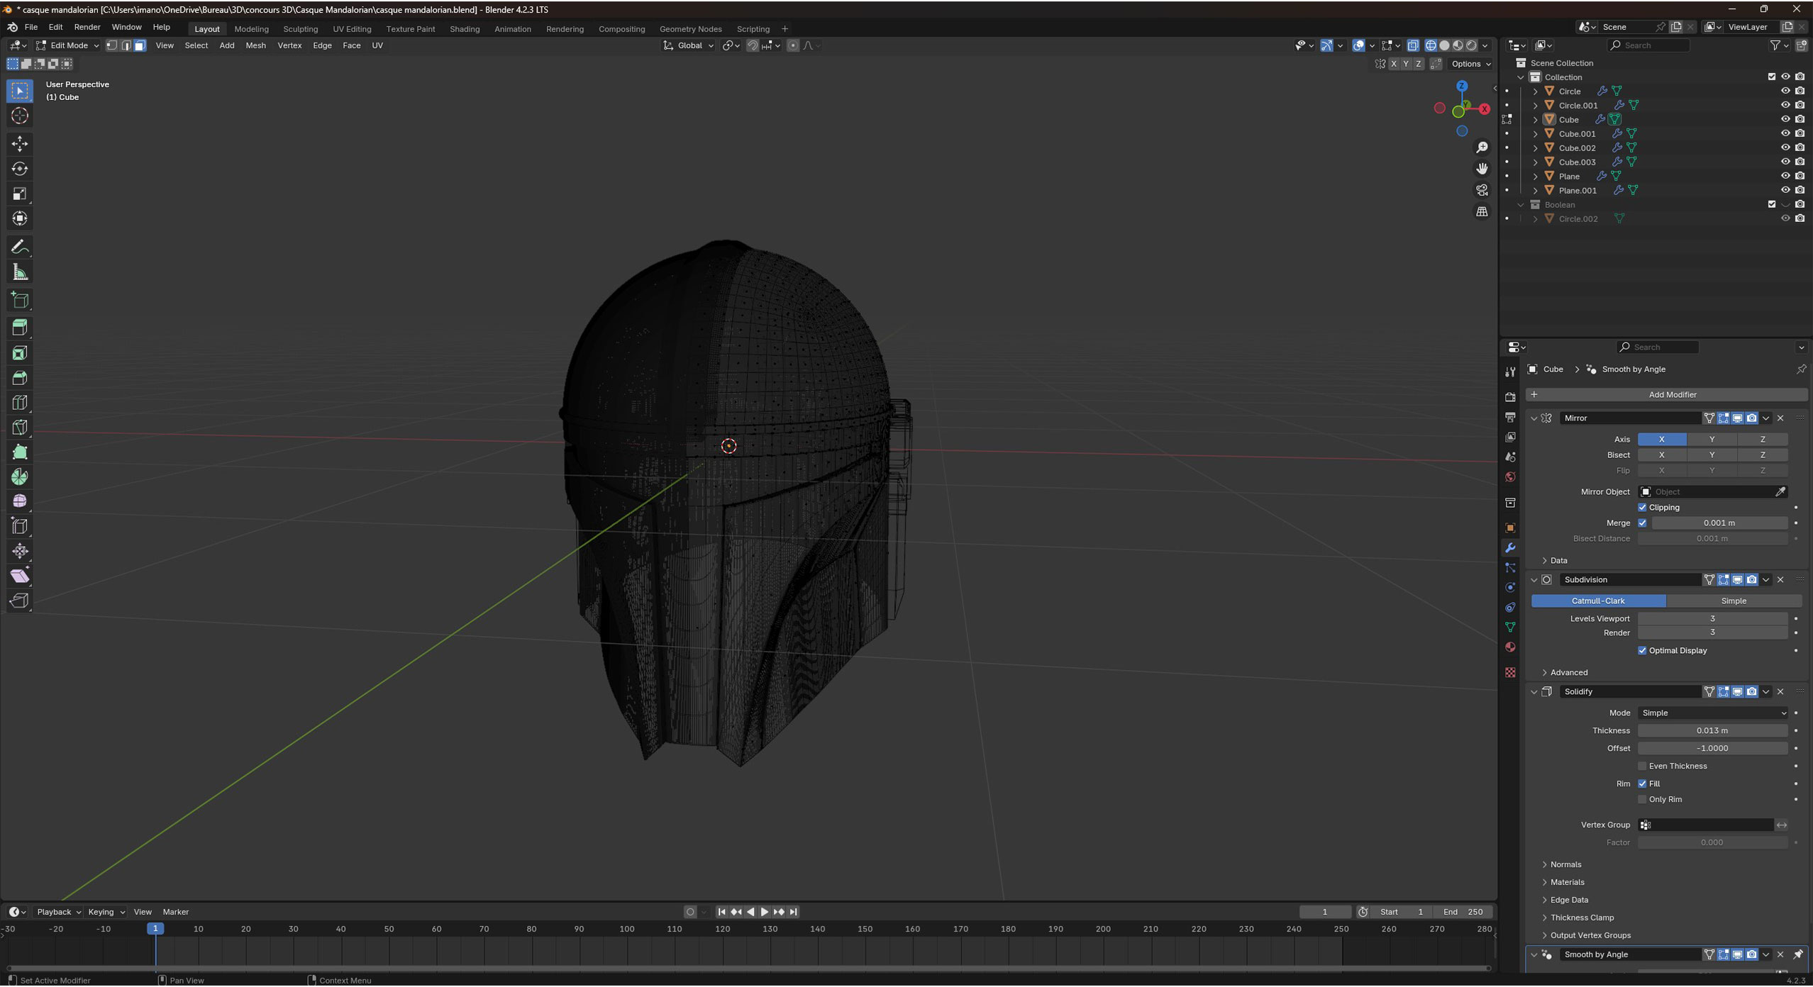Select the Measure tool
This screenshot has height=987, width=1813.
20,272
